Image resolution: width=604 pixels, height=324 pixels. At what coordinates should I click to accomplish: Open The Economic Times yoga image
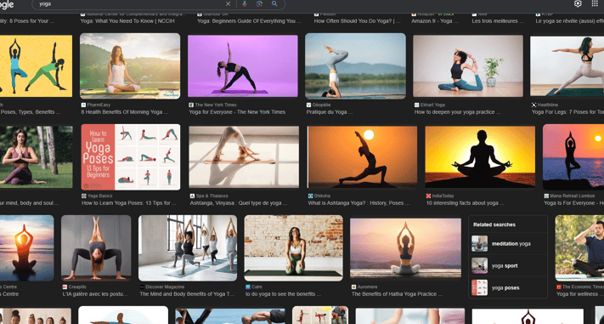point(579,248)
